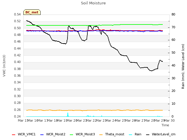The width and height of the screenshot is (187, 140).
Task: Click the 0.40 left axis tick label
Action: [x=18, y=62]
